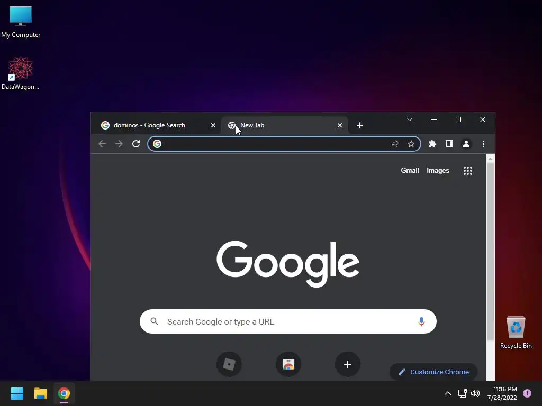Open the network tray icon
The width and height of the screenshot is (542, 406).
(x=462, y=393)
